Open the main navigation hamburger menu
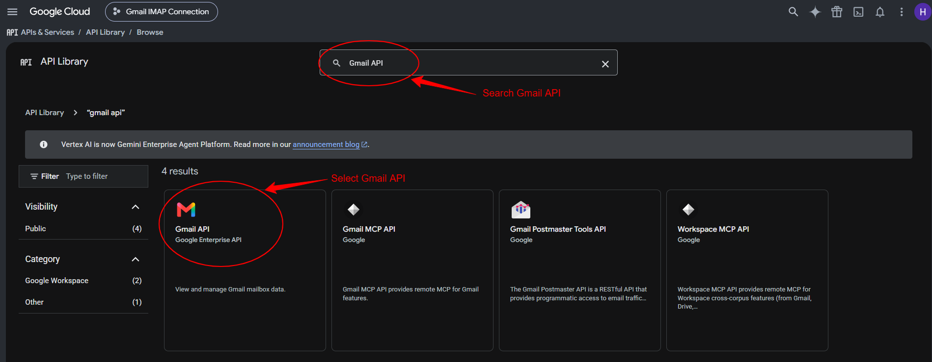The image size is (932, 362). (12, 12)
